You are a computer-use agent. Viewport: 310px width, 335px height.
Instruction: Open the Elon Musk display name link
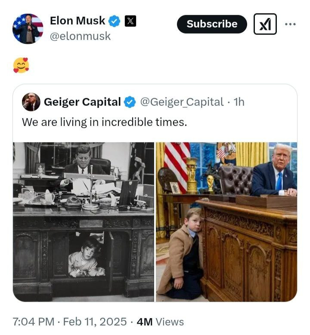coord(77,21)
